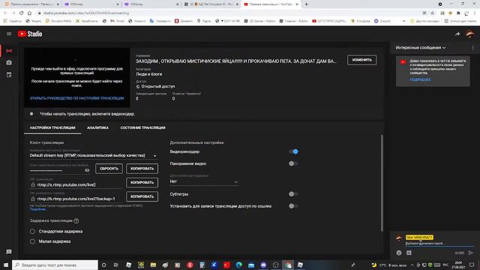Viewport: 480px width, 270px height.
Task: Open the browser extensions puzzle icon
Action: click(458, 13)
